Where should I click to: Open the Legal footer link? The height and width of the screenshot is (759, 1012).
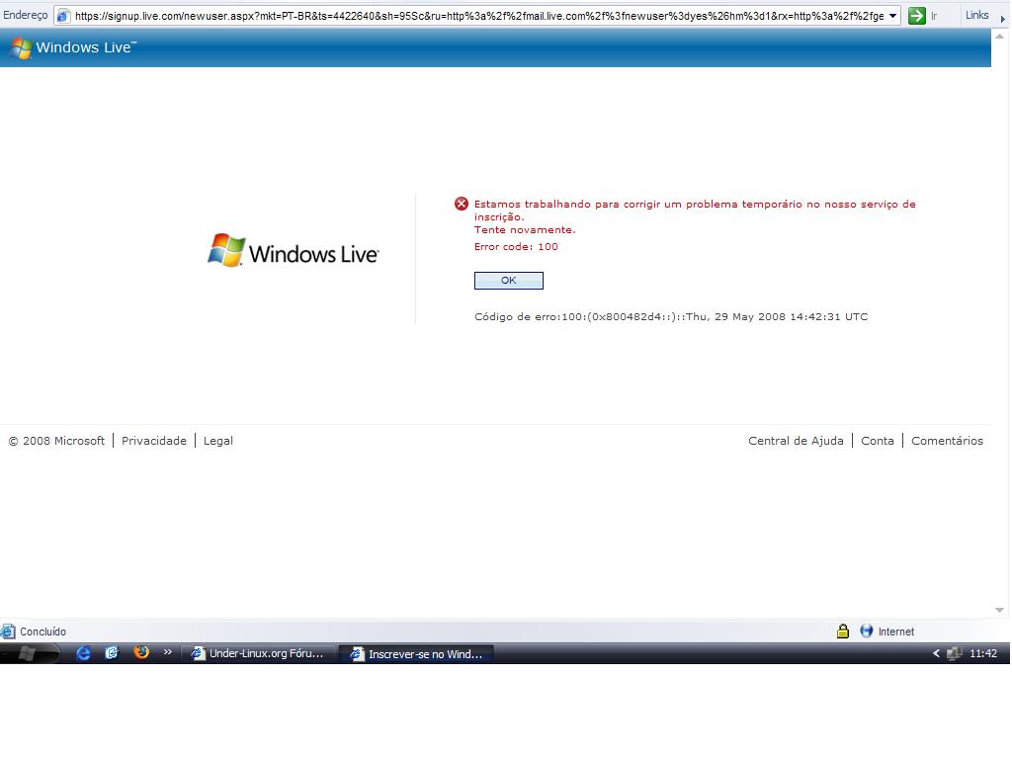(x=218, y=441)
